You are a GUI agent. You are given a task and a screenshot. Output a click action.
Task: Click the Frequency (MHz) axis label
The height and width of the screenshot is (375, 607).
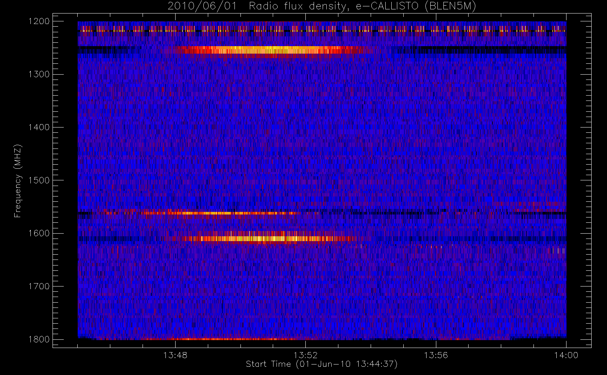pos(17,181)
